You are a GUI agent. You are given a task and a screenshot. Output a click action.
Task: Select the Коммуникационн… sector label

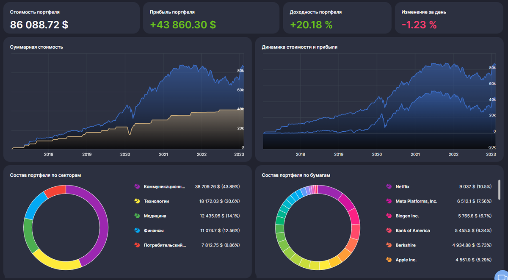point(165,186)
